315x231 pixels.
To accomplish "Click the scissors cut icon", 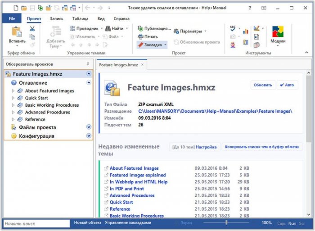I will click(32, 29).
